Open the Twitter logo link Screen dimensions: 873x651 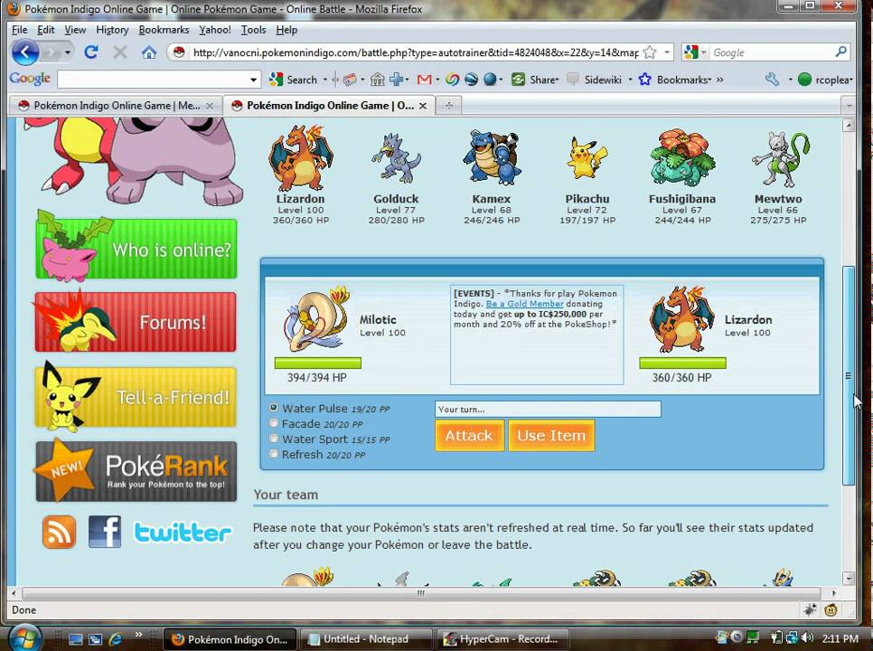point(183,533)
